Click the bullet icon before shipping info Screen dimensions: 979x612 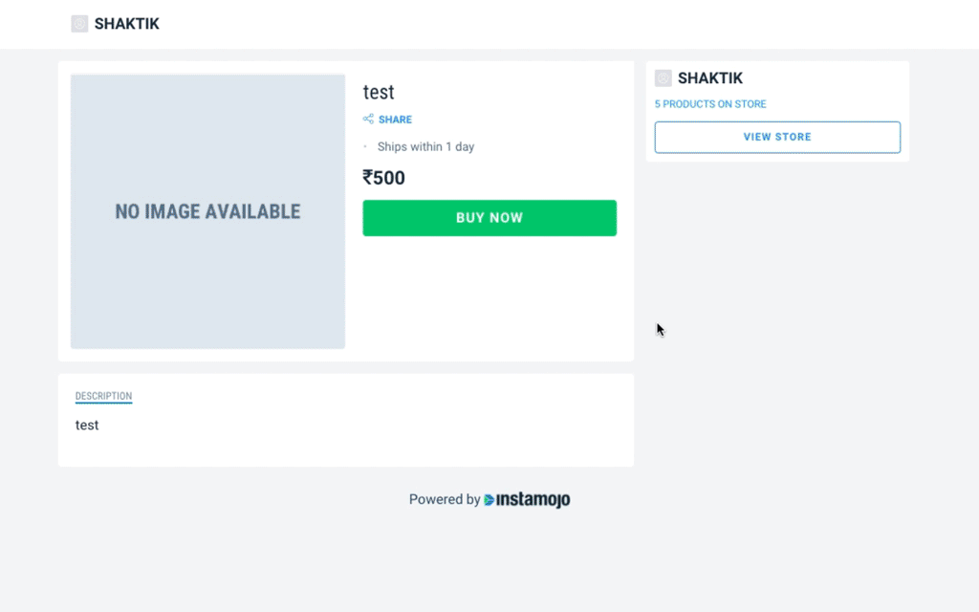pyautogui.click(x=365, y=146)
